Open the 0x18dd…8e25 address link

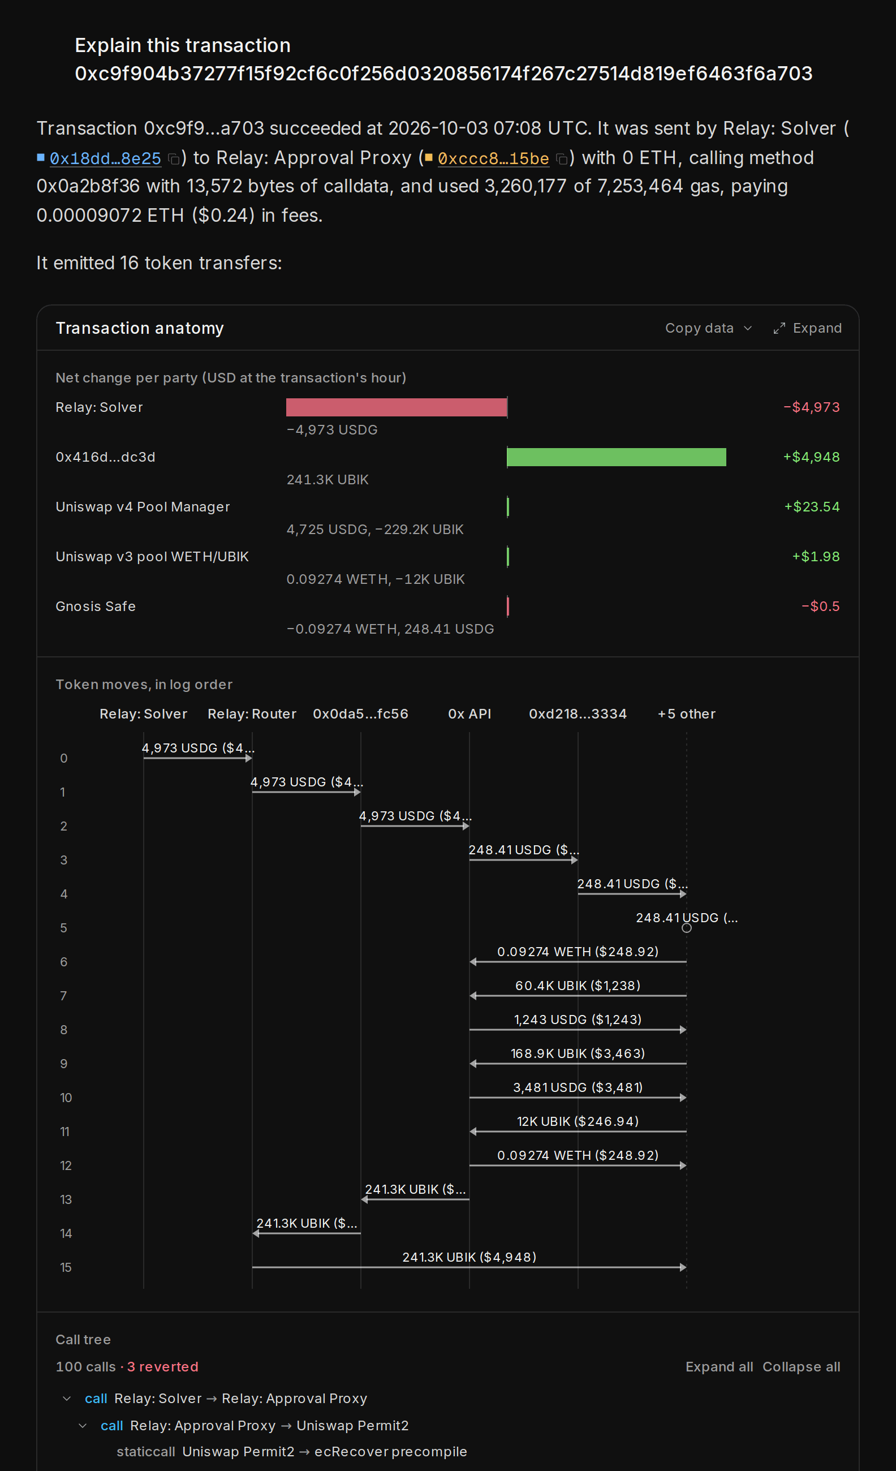[x=105, y=159]
